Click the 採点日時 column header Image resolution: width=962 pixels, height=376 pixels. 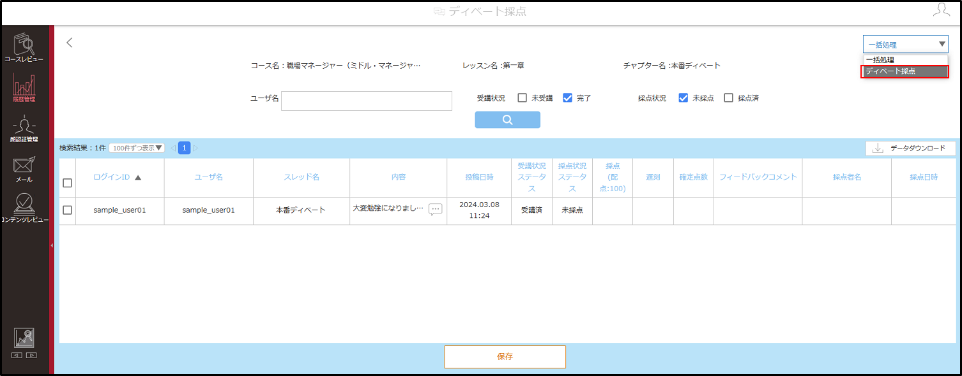point(924,177)
